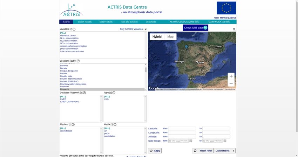
Task: Open the Data Products menu
Action: pos(106,22)
